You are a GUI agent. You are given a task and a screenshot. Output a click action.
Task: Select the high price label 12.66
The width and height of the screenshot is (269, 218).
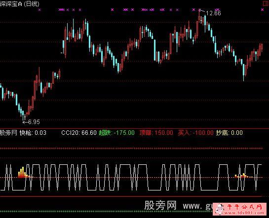[213, 13]
